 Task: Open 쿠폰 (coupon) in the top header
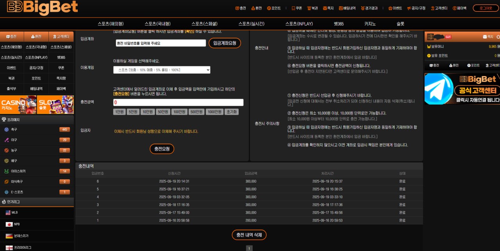(297, 8)
